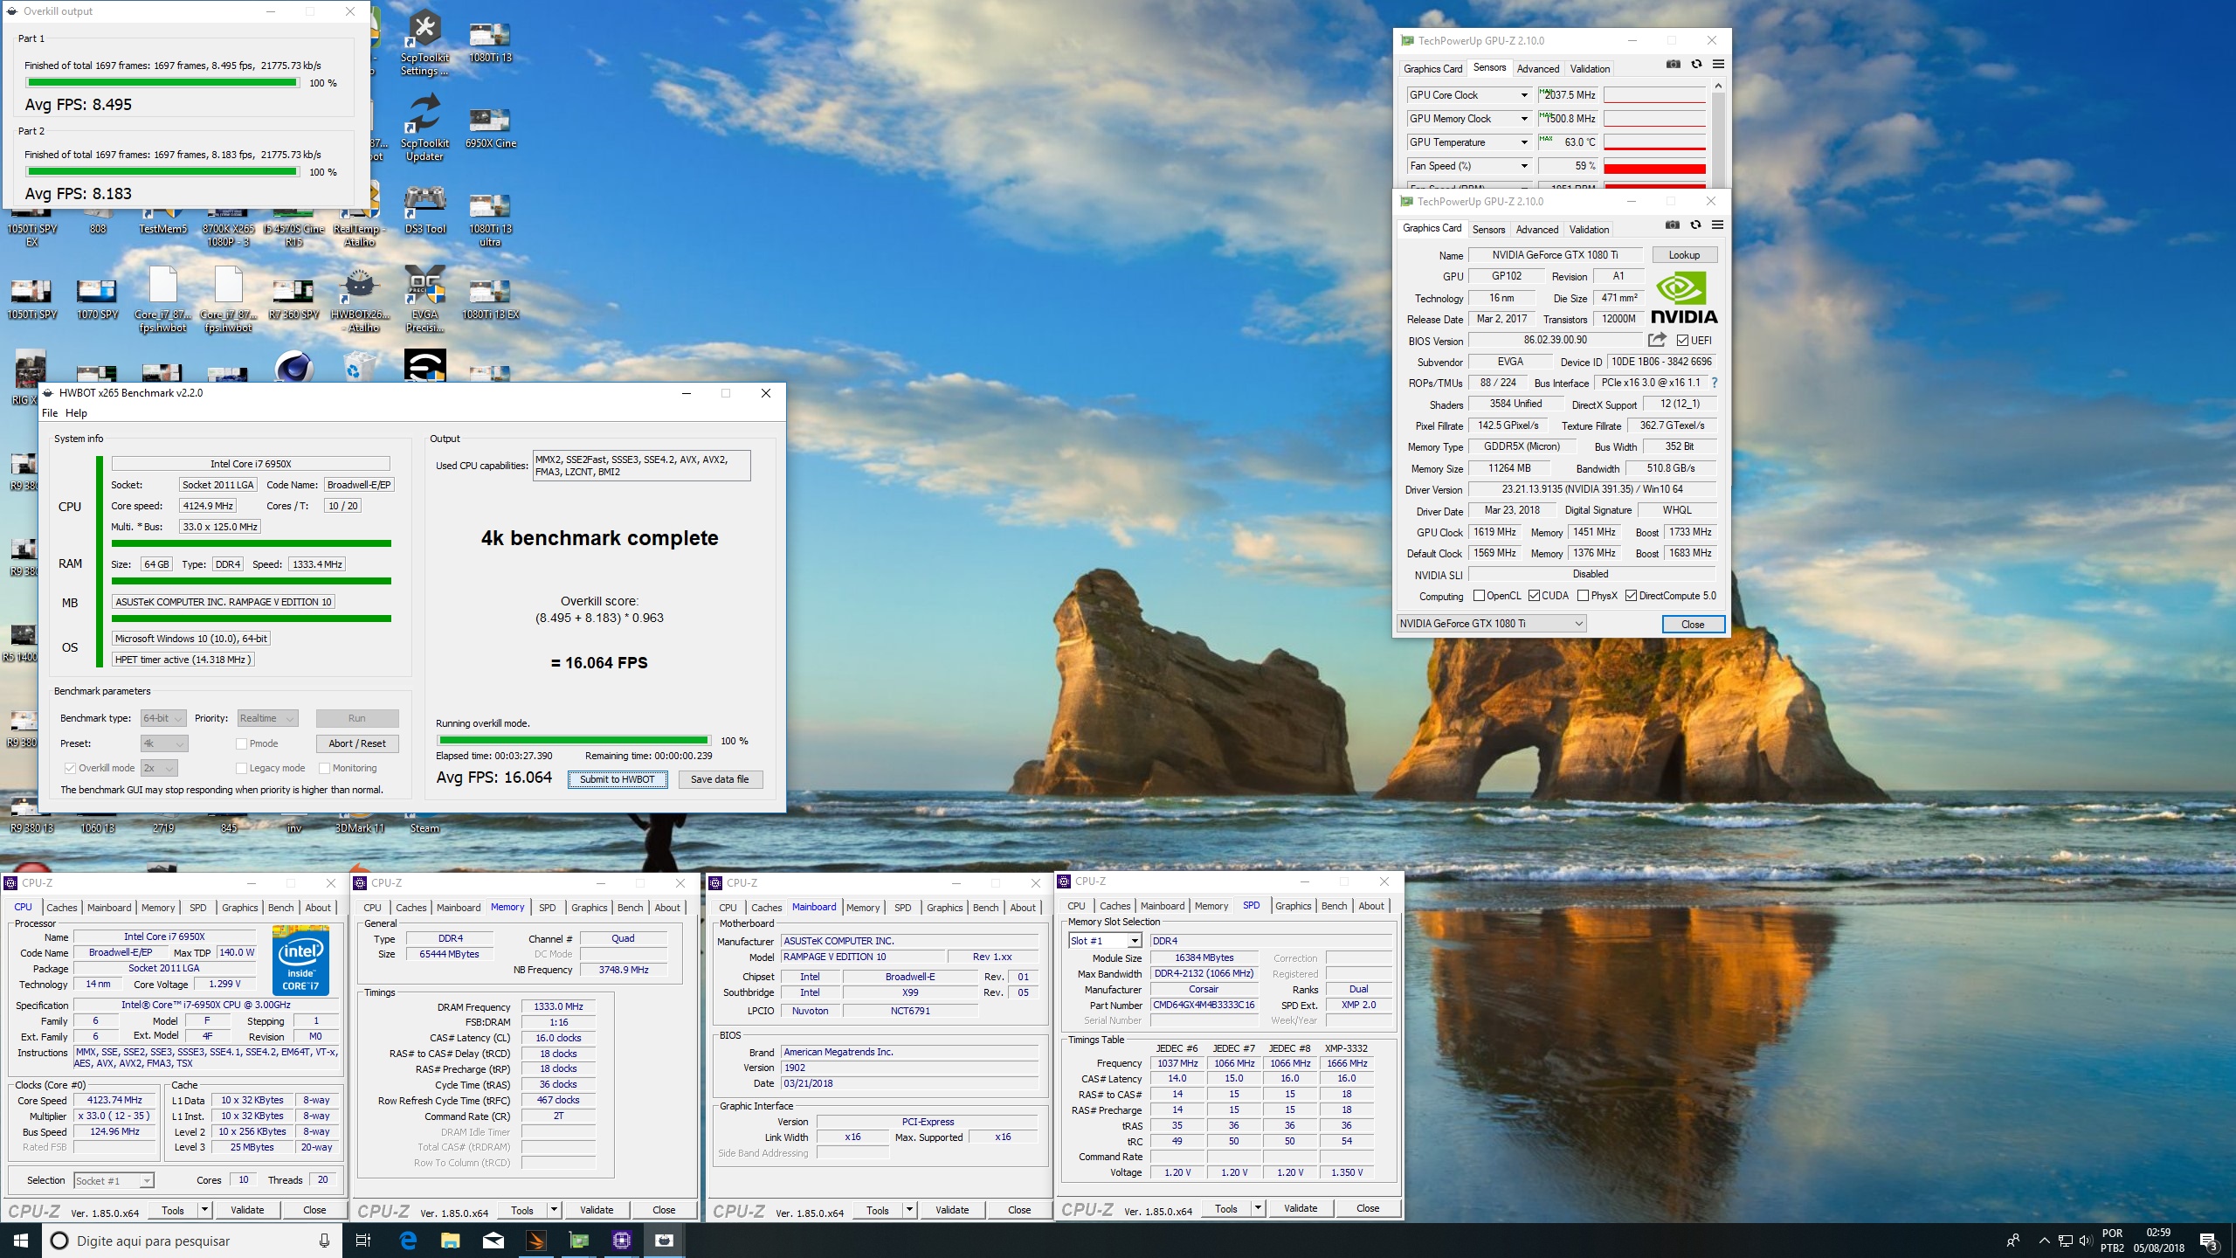This screenshot has width=2236, height=1258.
Task: Open Mail app from taskbar
Action: [493, 1241]
